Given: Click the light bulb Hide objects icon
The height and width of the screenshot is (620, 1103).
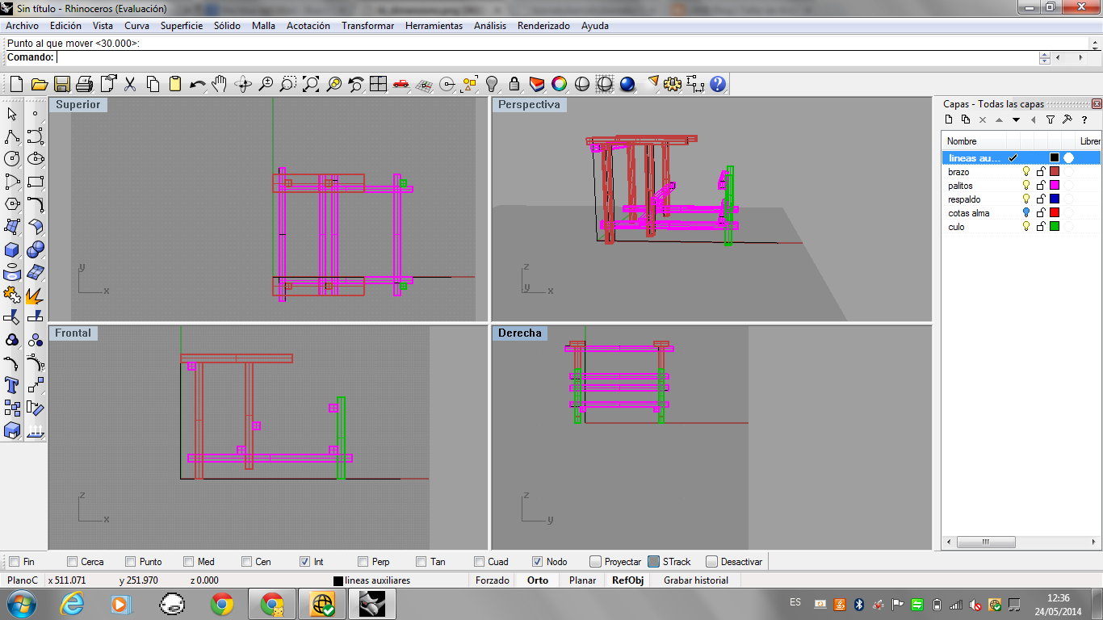Looking at the screenshot, I should 492,84.
